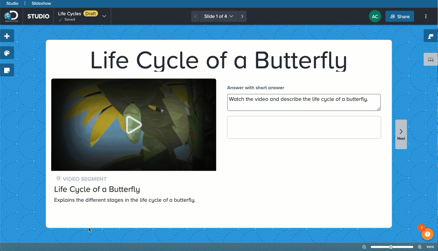Click the Next slide side button

pyautogui.click(x=401, y=134)
